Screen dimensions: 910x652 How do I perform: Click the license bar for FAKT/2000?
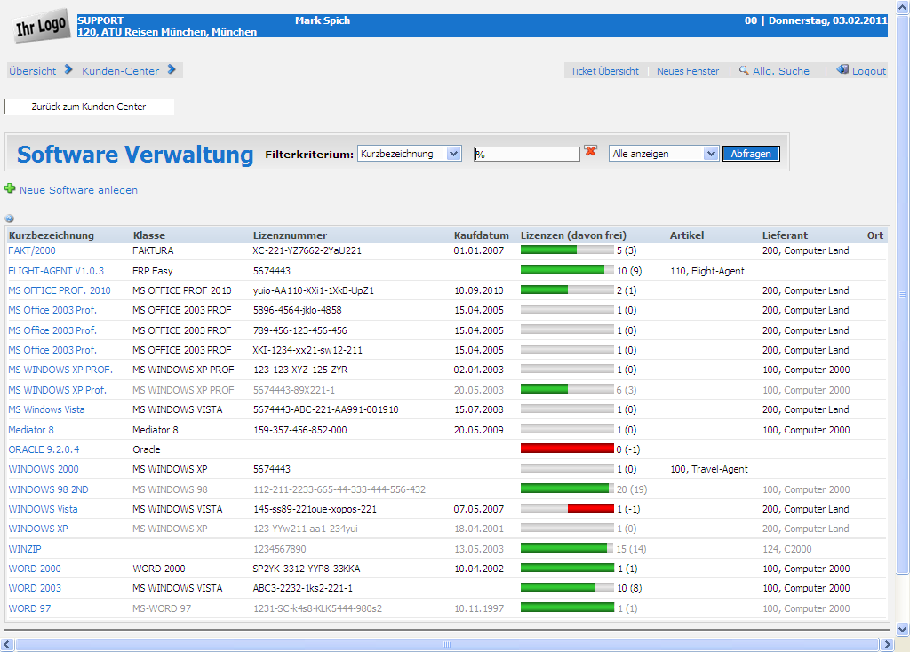[x=567, y=250]
